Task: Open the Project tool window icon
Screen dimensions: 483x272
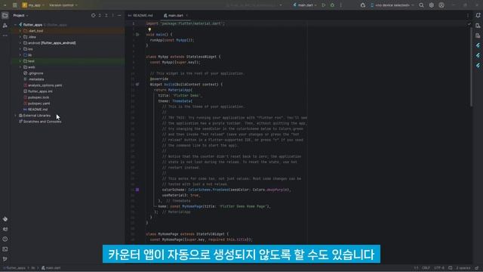Action: (5, 15)
